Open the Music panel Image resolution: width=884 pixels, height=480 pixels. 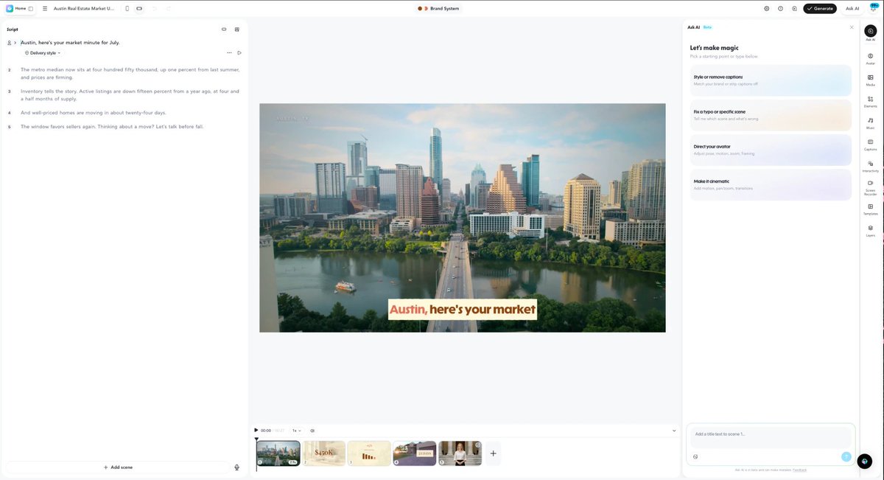coord(870,122)
